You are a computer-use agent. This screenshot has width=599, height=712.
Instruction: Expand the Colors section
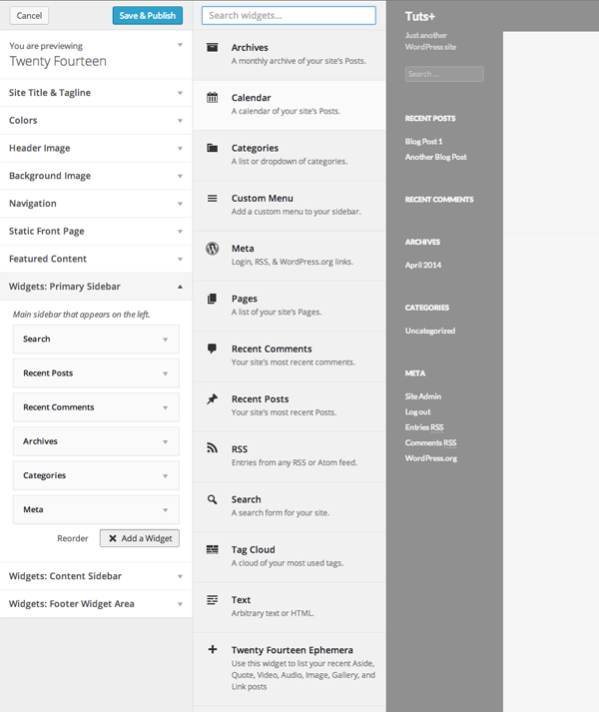point(96,121)
